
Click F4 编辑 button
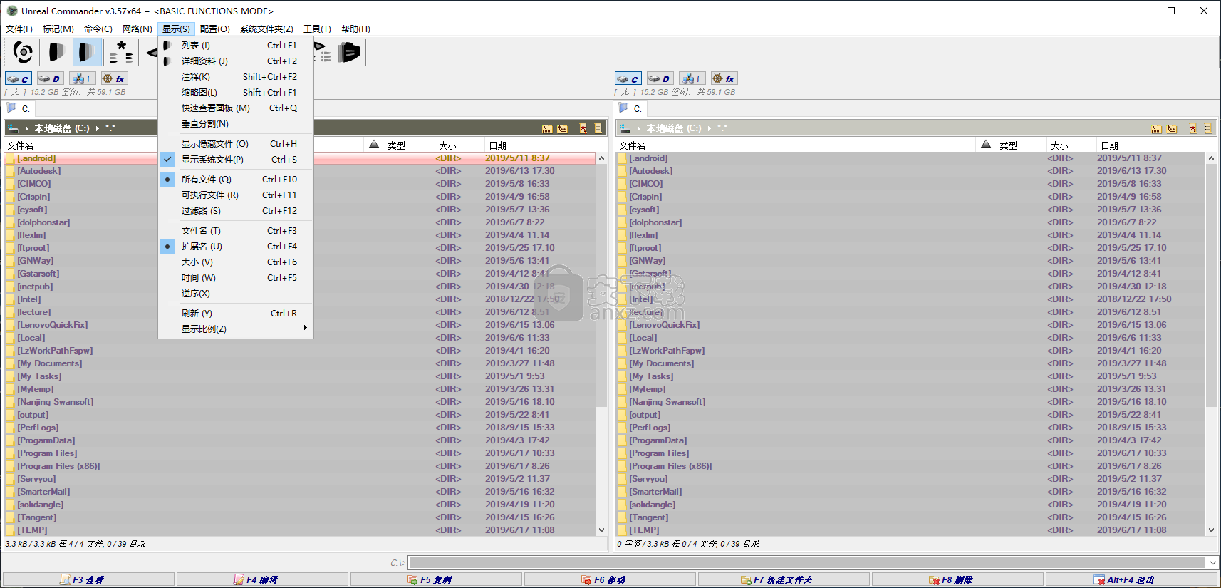click(x=262, y=579)
